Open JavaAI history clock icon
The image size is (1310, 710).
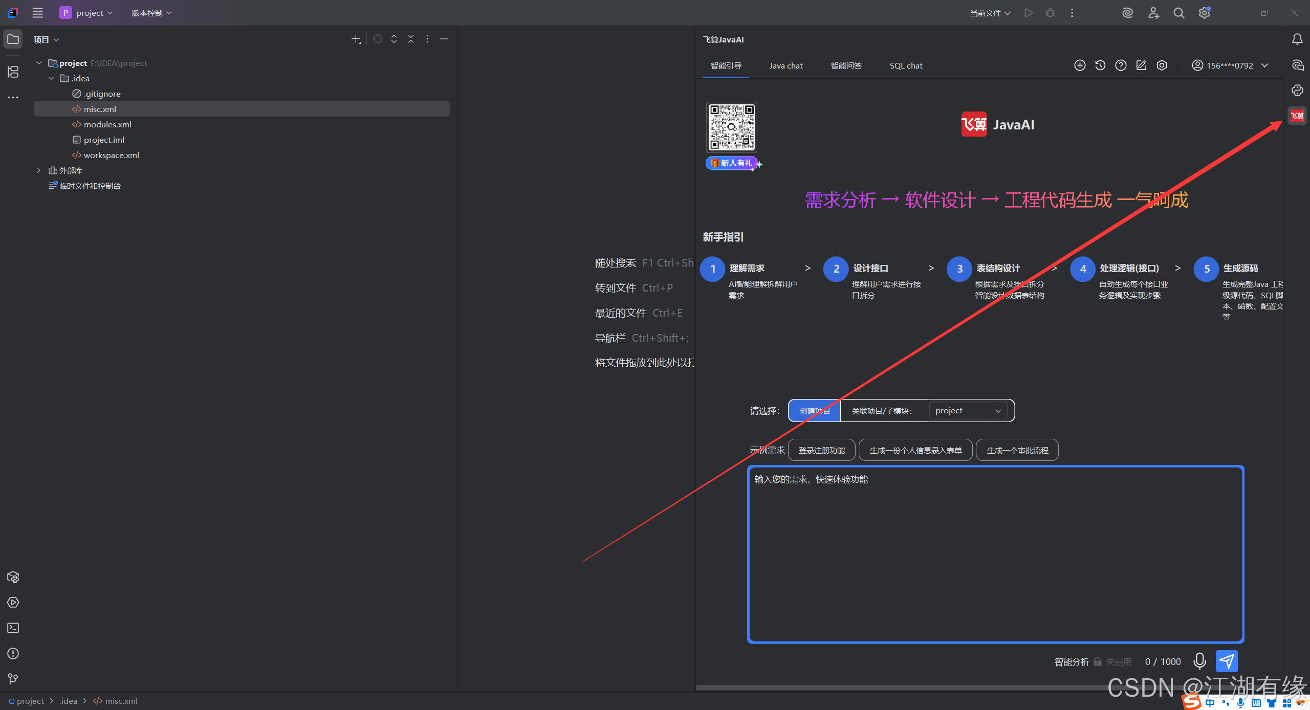(1100, 65)
